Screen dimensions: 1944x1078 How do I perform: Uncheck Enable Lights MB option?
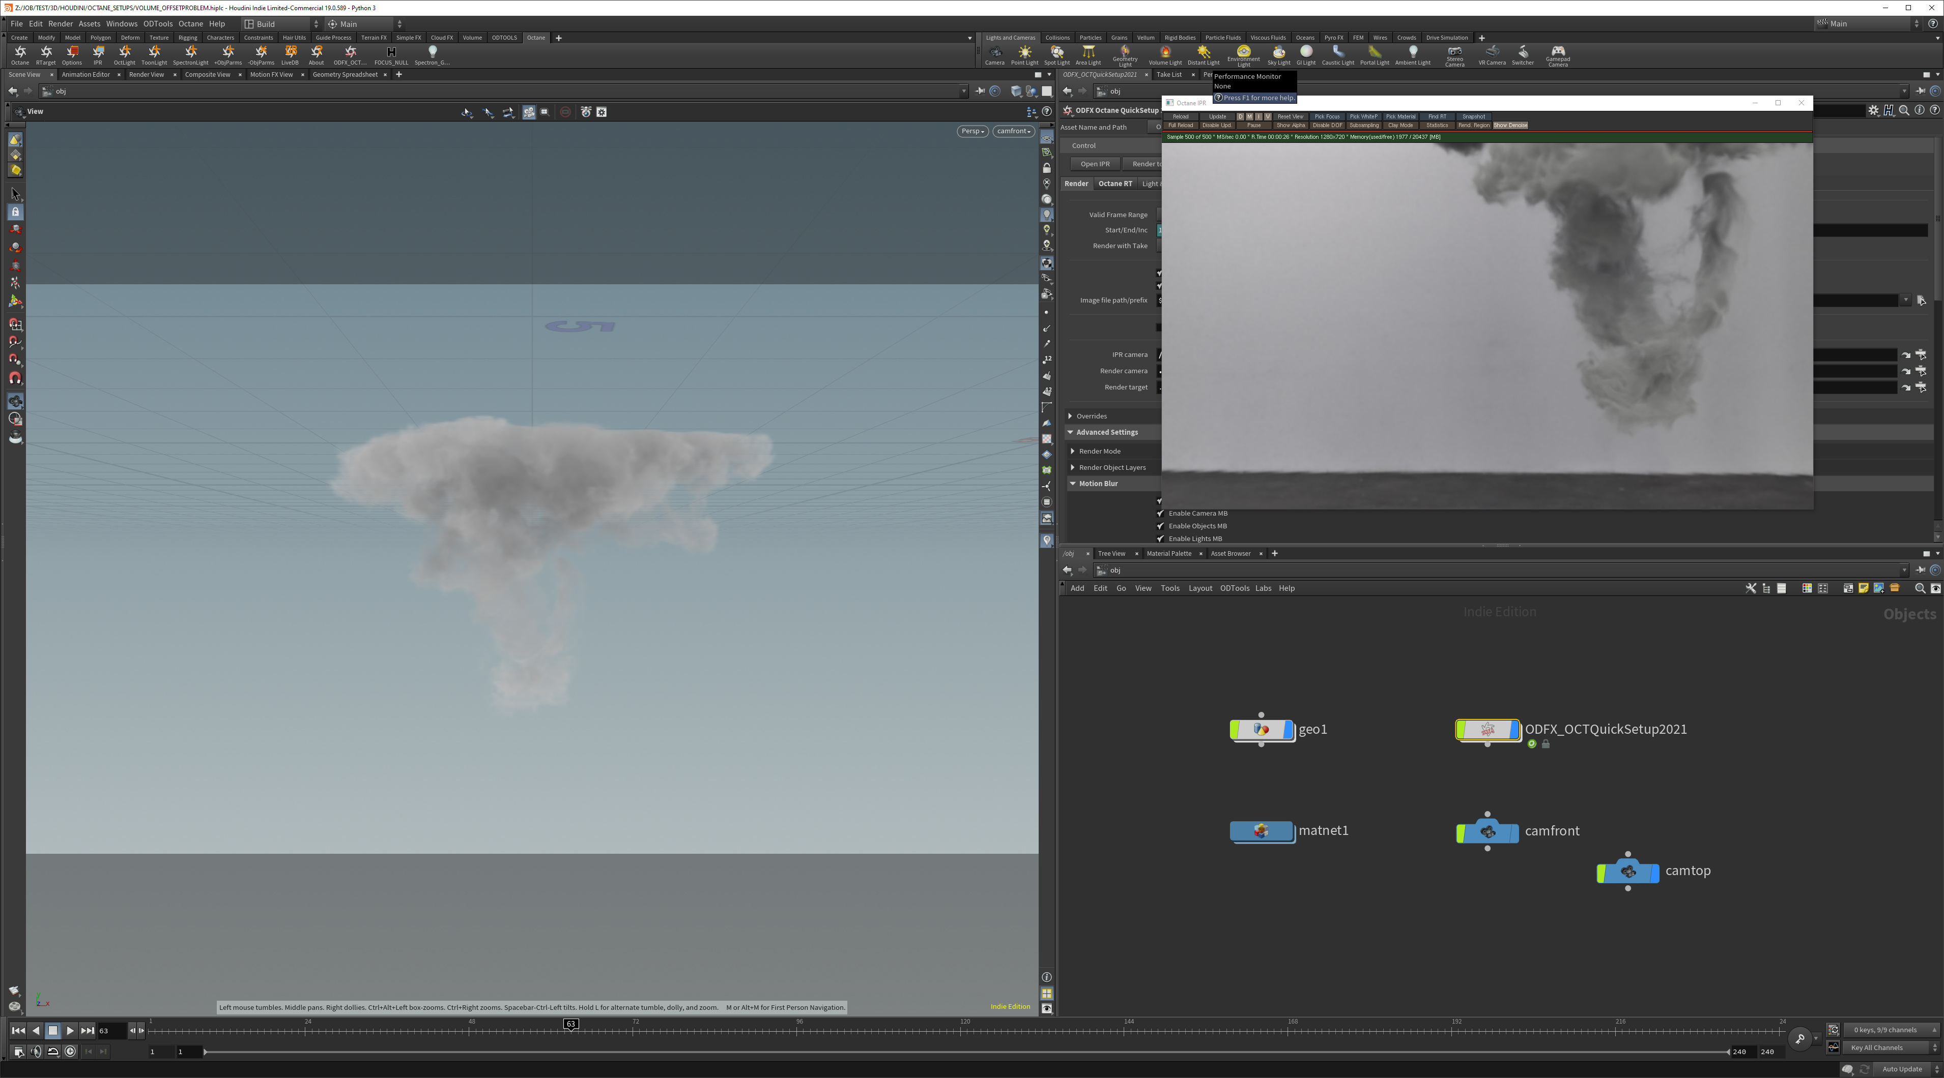[1161, 538]
